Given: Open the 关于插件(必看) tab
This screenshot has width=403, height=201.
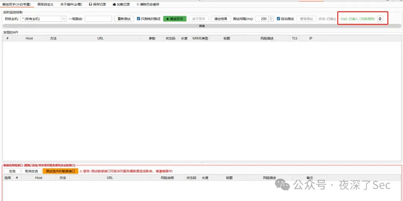Looking at the screenshot, I should click(x=71, y=4).
